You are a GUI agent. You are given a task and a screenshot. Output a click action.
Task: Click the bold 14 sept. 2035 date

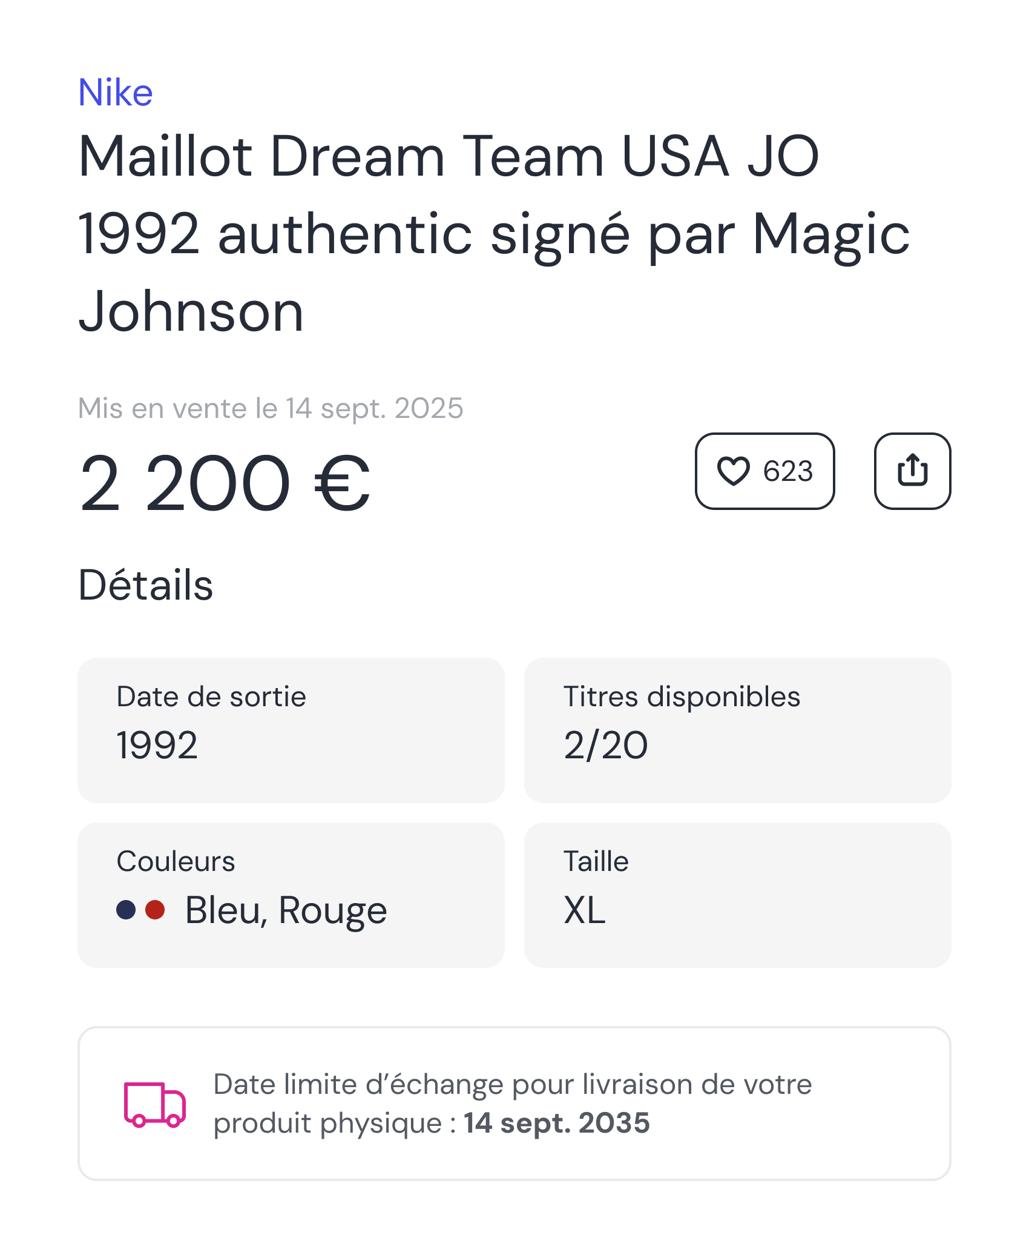[557, 1123]
